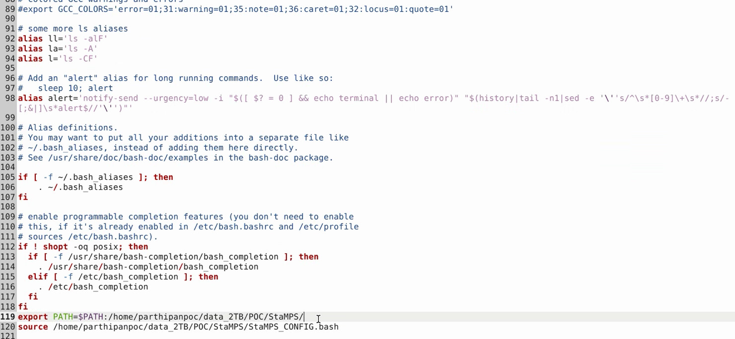Image resolution: width=735 pixels, height=339 pixels.
Task: Click the word 'shopt' on line 112
Action: pos(55,247)
